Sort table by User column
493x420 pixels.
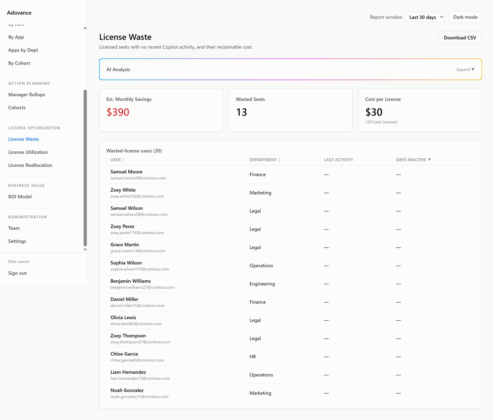117,160
